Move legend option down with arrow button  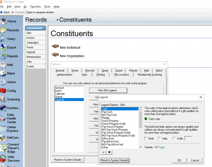(109, 152)
